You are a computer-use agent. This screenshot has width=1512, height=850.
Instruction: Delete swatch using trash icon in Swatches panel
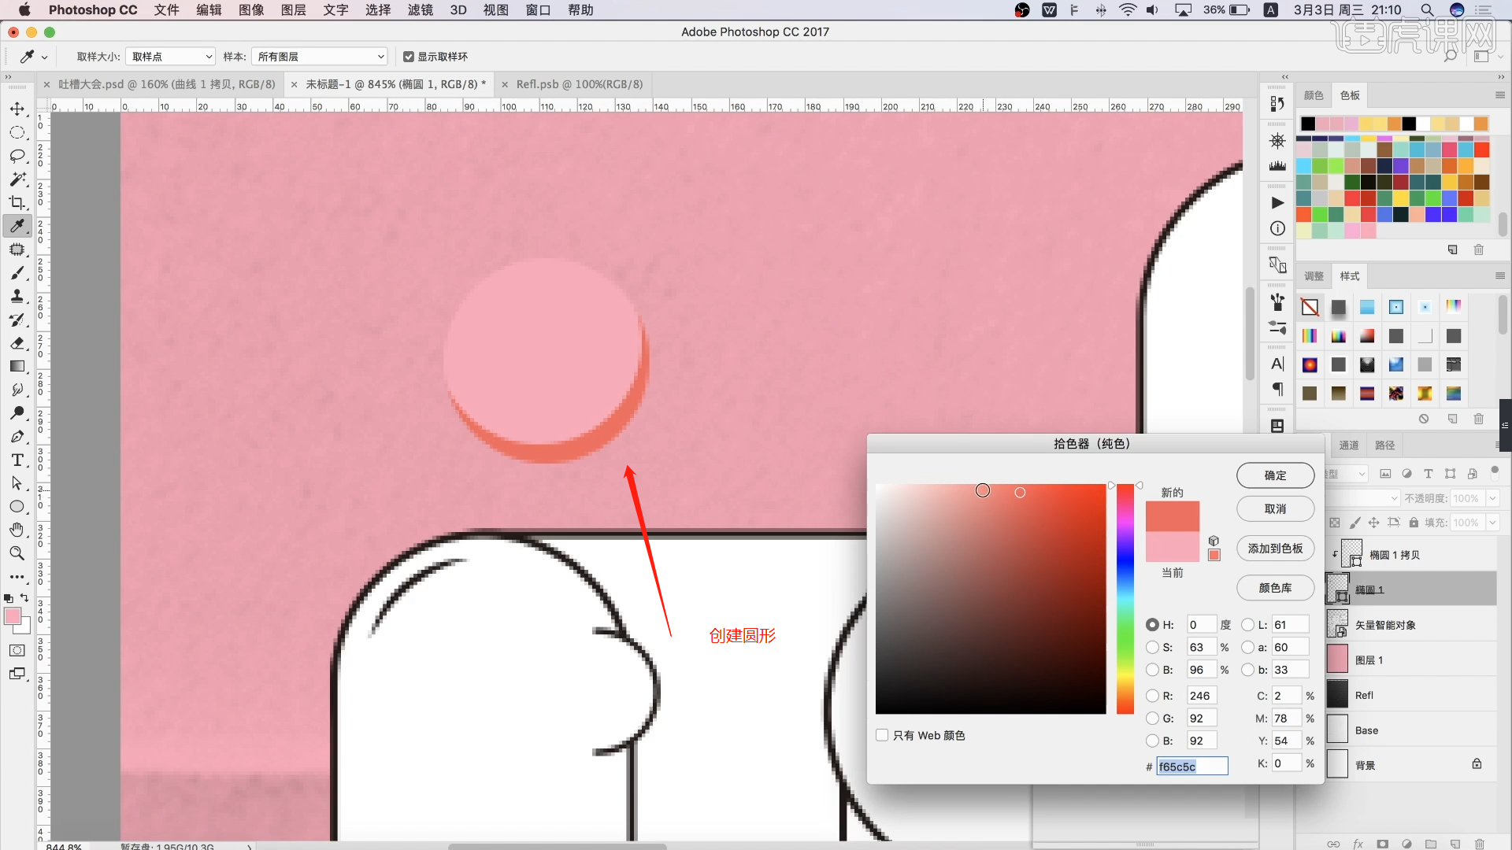[1478, 249]
